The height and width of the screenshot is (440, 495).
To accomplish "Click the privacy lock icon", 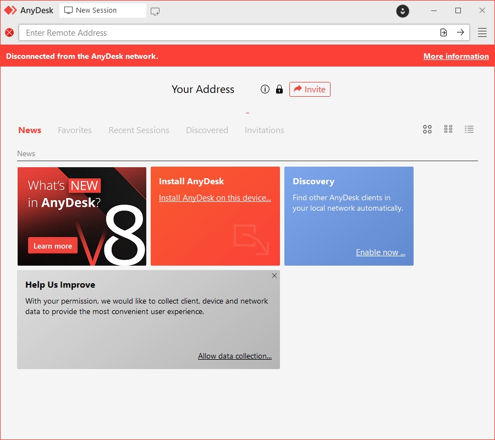I will pyautogui.click(x=279, y=89).
